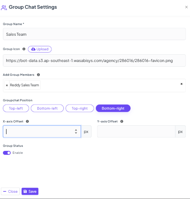Screen dimensions: 190x199
Task: Upload a group icon image
Action: [x=40, y=49]
